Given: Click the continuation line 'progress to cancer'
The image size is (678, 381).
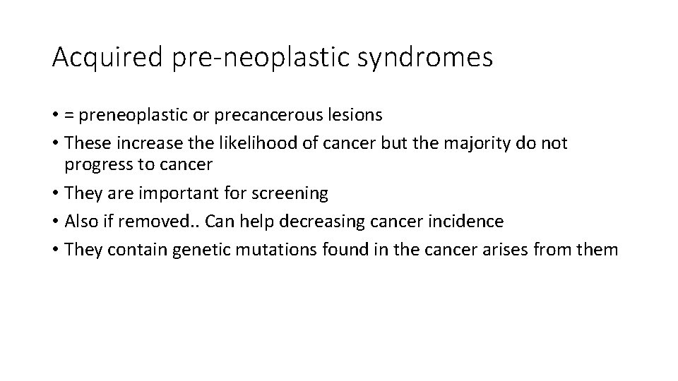Looking at the screenshot, I should pyautogui.click(x=138, y=164).
